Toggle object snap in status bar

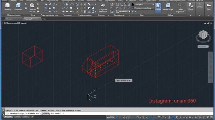click(153, 117)
